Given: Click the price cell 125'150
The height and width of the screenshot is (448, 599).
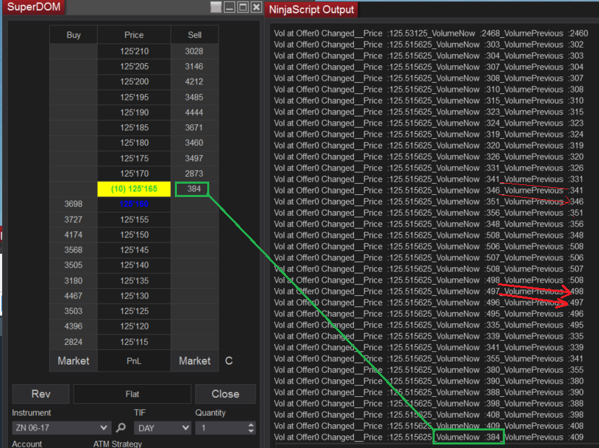Looking at the screenshot, I should coord(134,234).
